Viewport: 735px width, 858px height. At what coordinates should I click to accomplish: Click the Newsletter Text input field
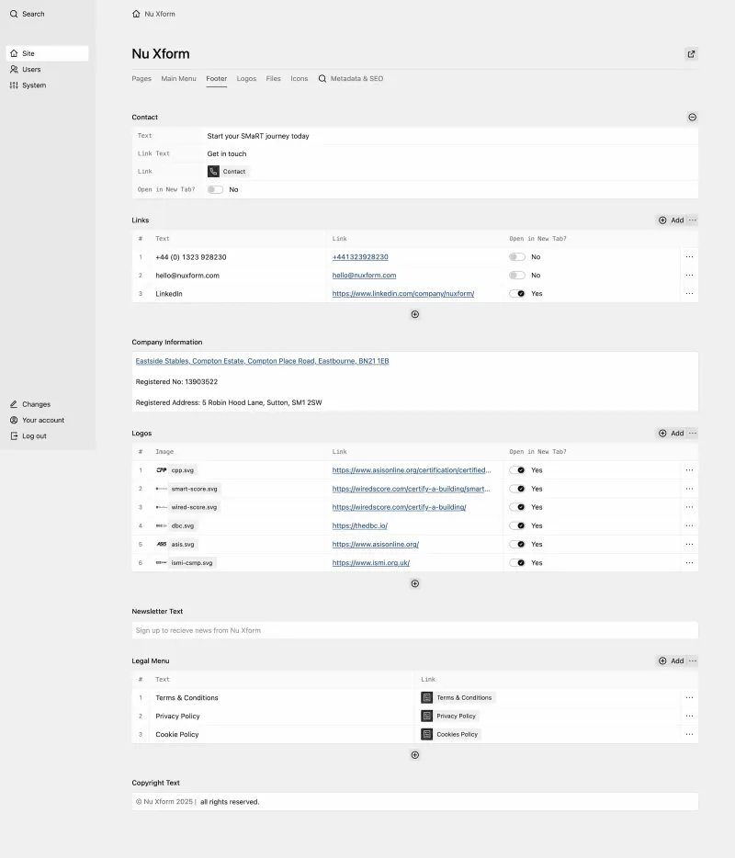414,630
